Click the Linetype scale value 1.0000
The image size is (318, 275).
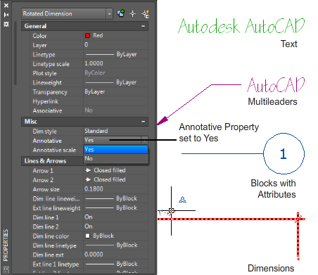116,63
